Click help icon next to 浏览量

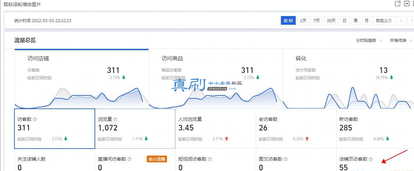[115, 119]
